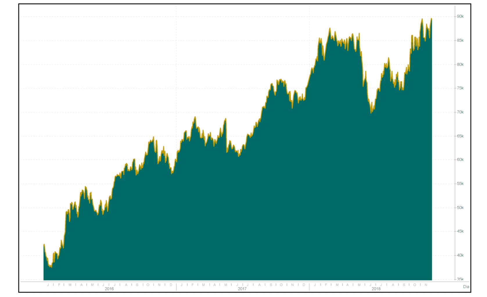Click the 70k y-axis label
The image size is (487, 297).
point(460,112)
